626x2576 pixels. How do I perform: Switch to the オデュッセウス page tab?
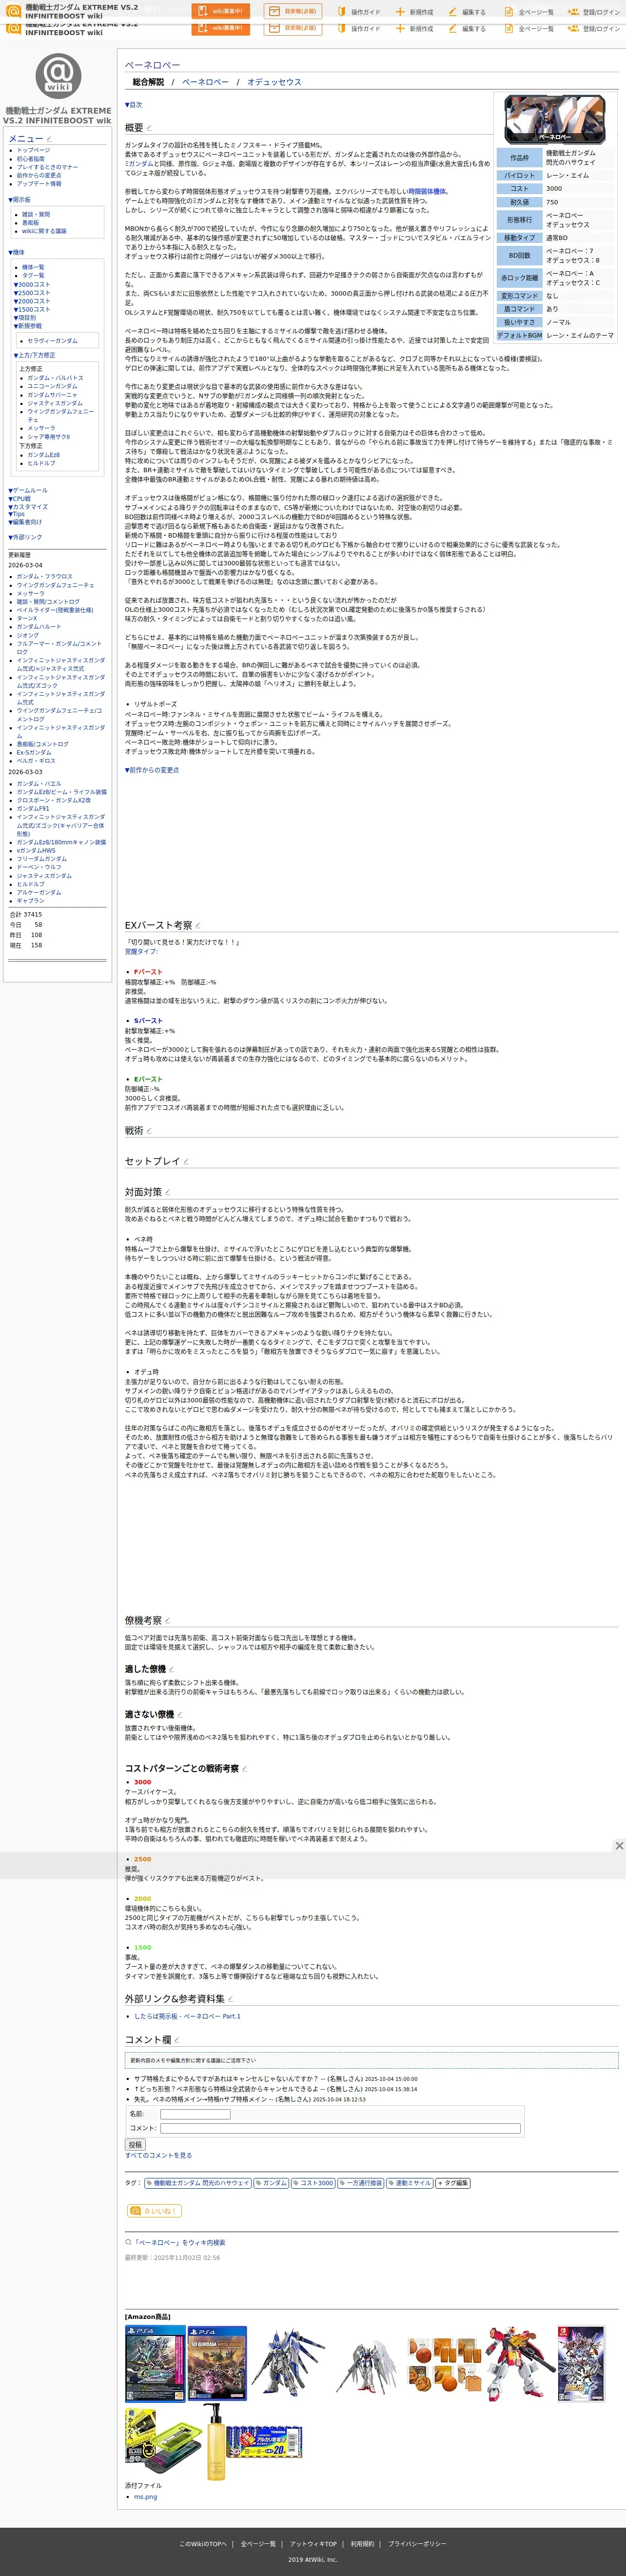point(274,82)
